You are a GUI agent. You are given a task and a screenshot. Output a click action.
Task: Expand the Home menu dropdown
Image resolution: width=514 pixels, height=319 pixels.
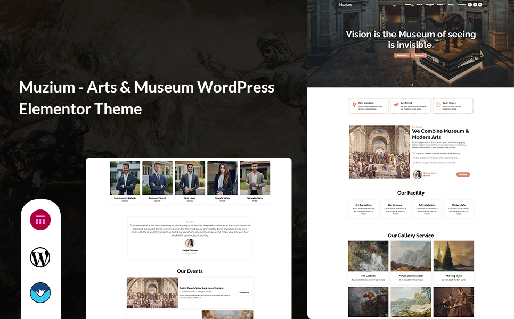tap(408, 5)
